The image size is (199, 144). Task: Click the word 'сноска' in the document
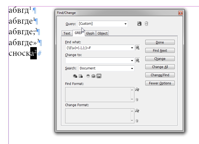[x=21, y=53]
